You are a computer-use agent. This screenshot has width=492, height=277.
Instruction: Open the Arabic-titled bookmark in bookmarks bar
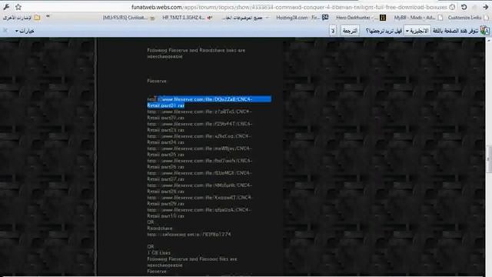coord(245,18)
